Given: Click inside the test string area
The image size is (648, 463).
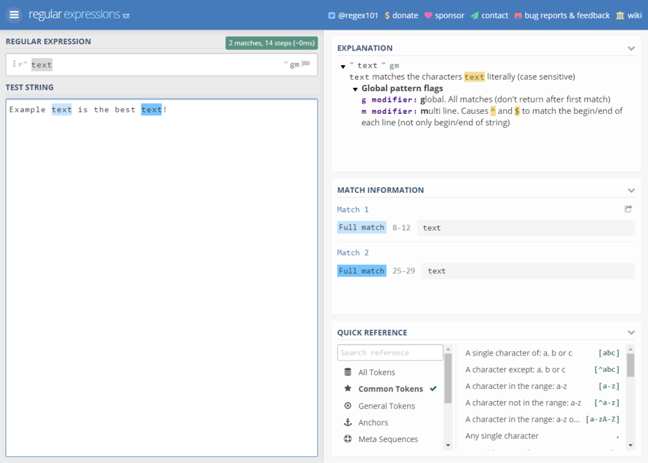Looking at the screenshot, I should tap(161, 278).
